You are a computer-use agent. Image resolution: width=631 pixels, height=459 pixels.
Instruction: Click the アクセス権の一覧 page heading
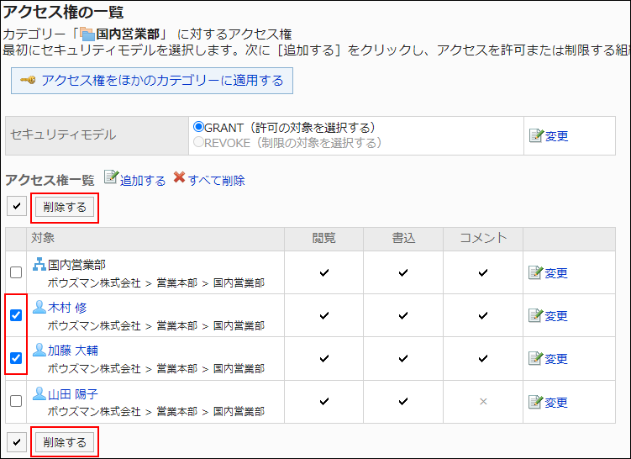[63, 13]
